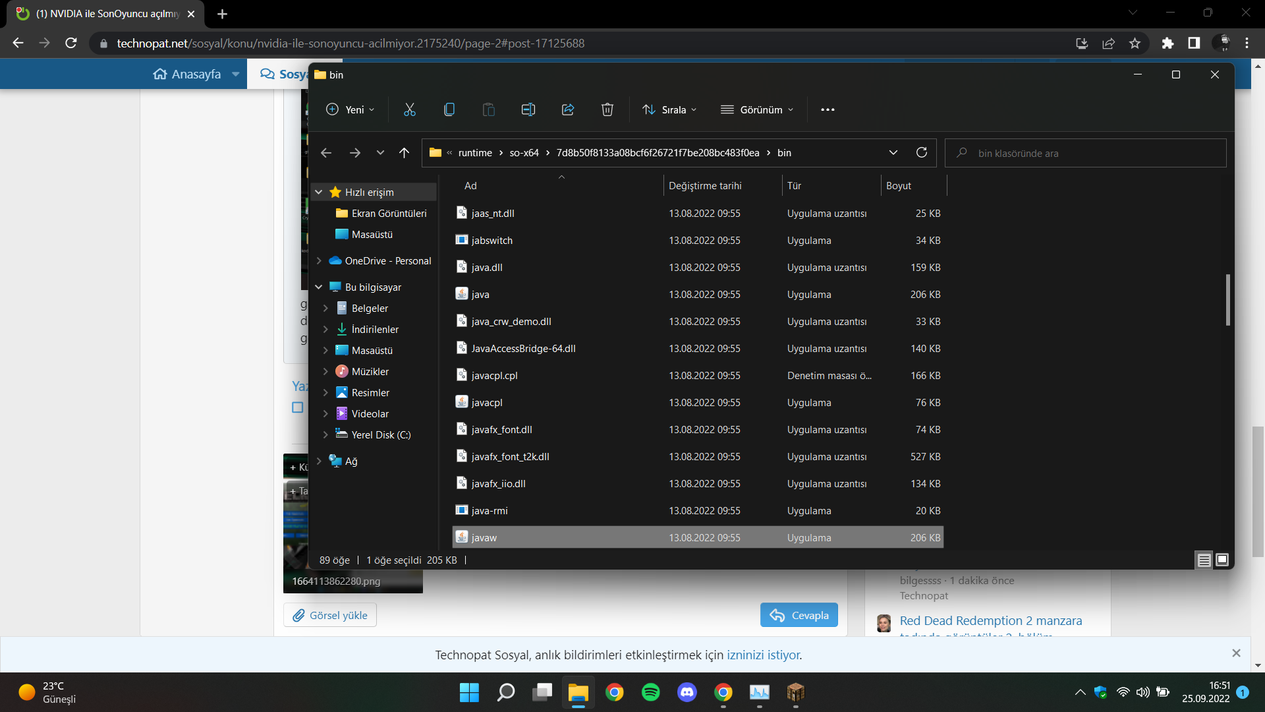This screenshot has width=1265, height=712.
Task: Tick the checkbox beside the reply editor
Action: coord(298,407)
